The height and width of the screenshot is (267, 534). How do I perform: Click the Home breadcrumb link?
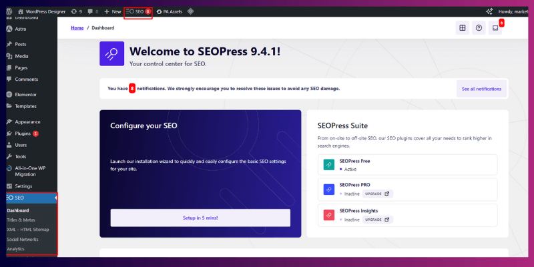(x=77, y=28)
